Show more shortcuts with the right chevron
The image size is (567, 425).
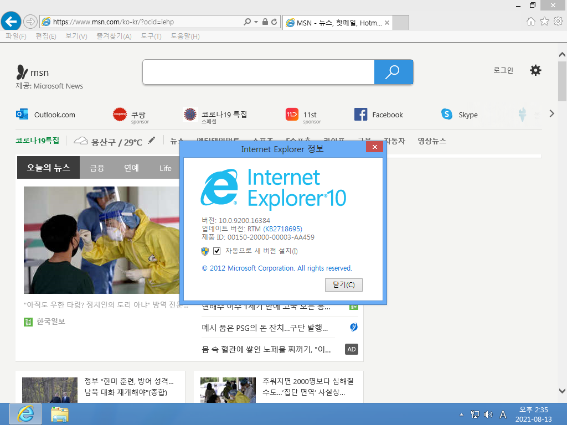(x=551, y=113)
